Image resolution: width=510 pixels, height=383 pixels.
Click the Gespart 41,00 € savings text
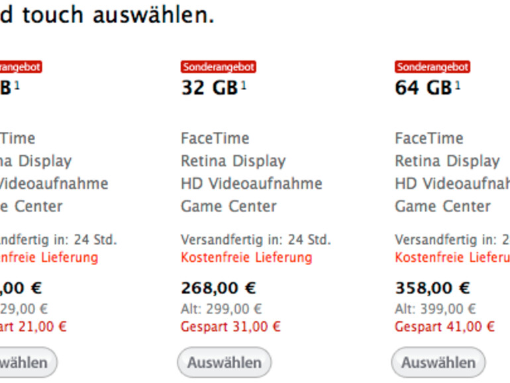click(444, 327)
